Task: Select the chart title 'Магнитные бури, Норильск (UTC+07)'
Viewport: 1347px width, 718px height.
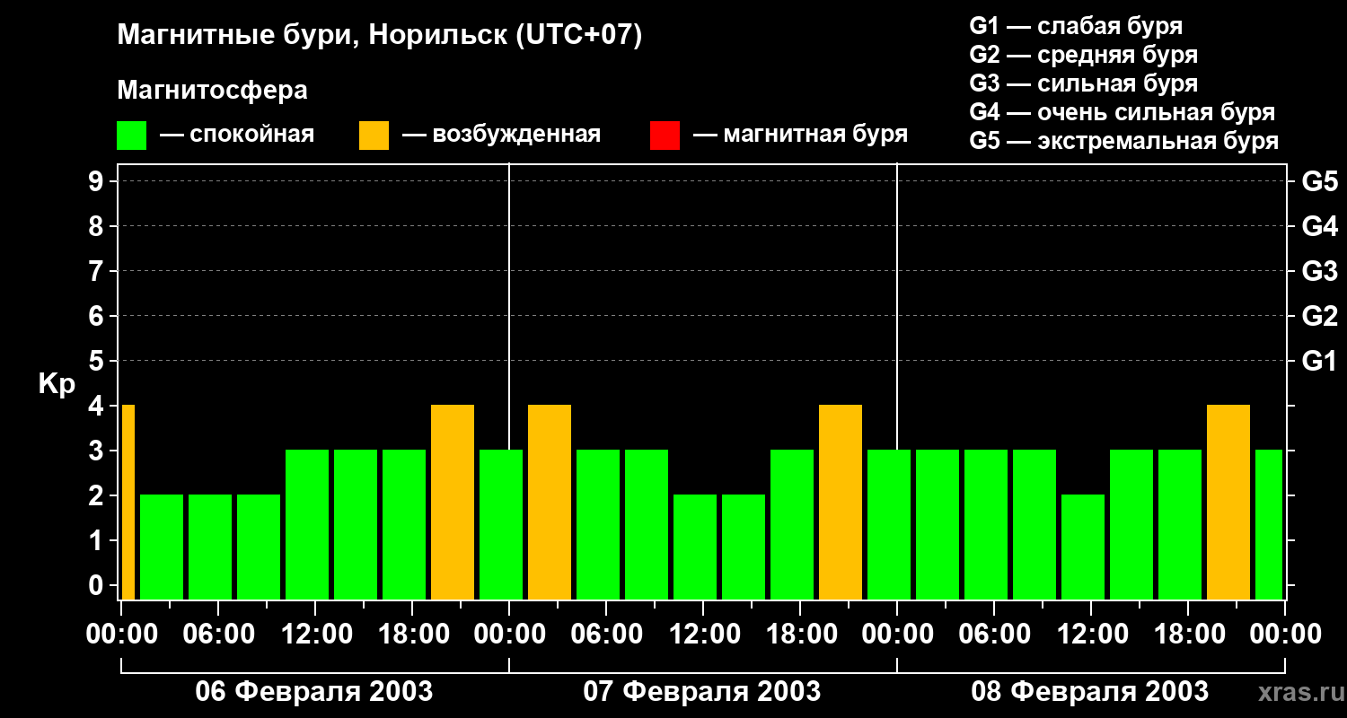Action: tap(380, 36)
